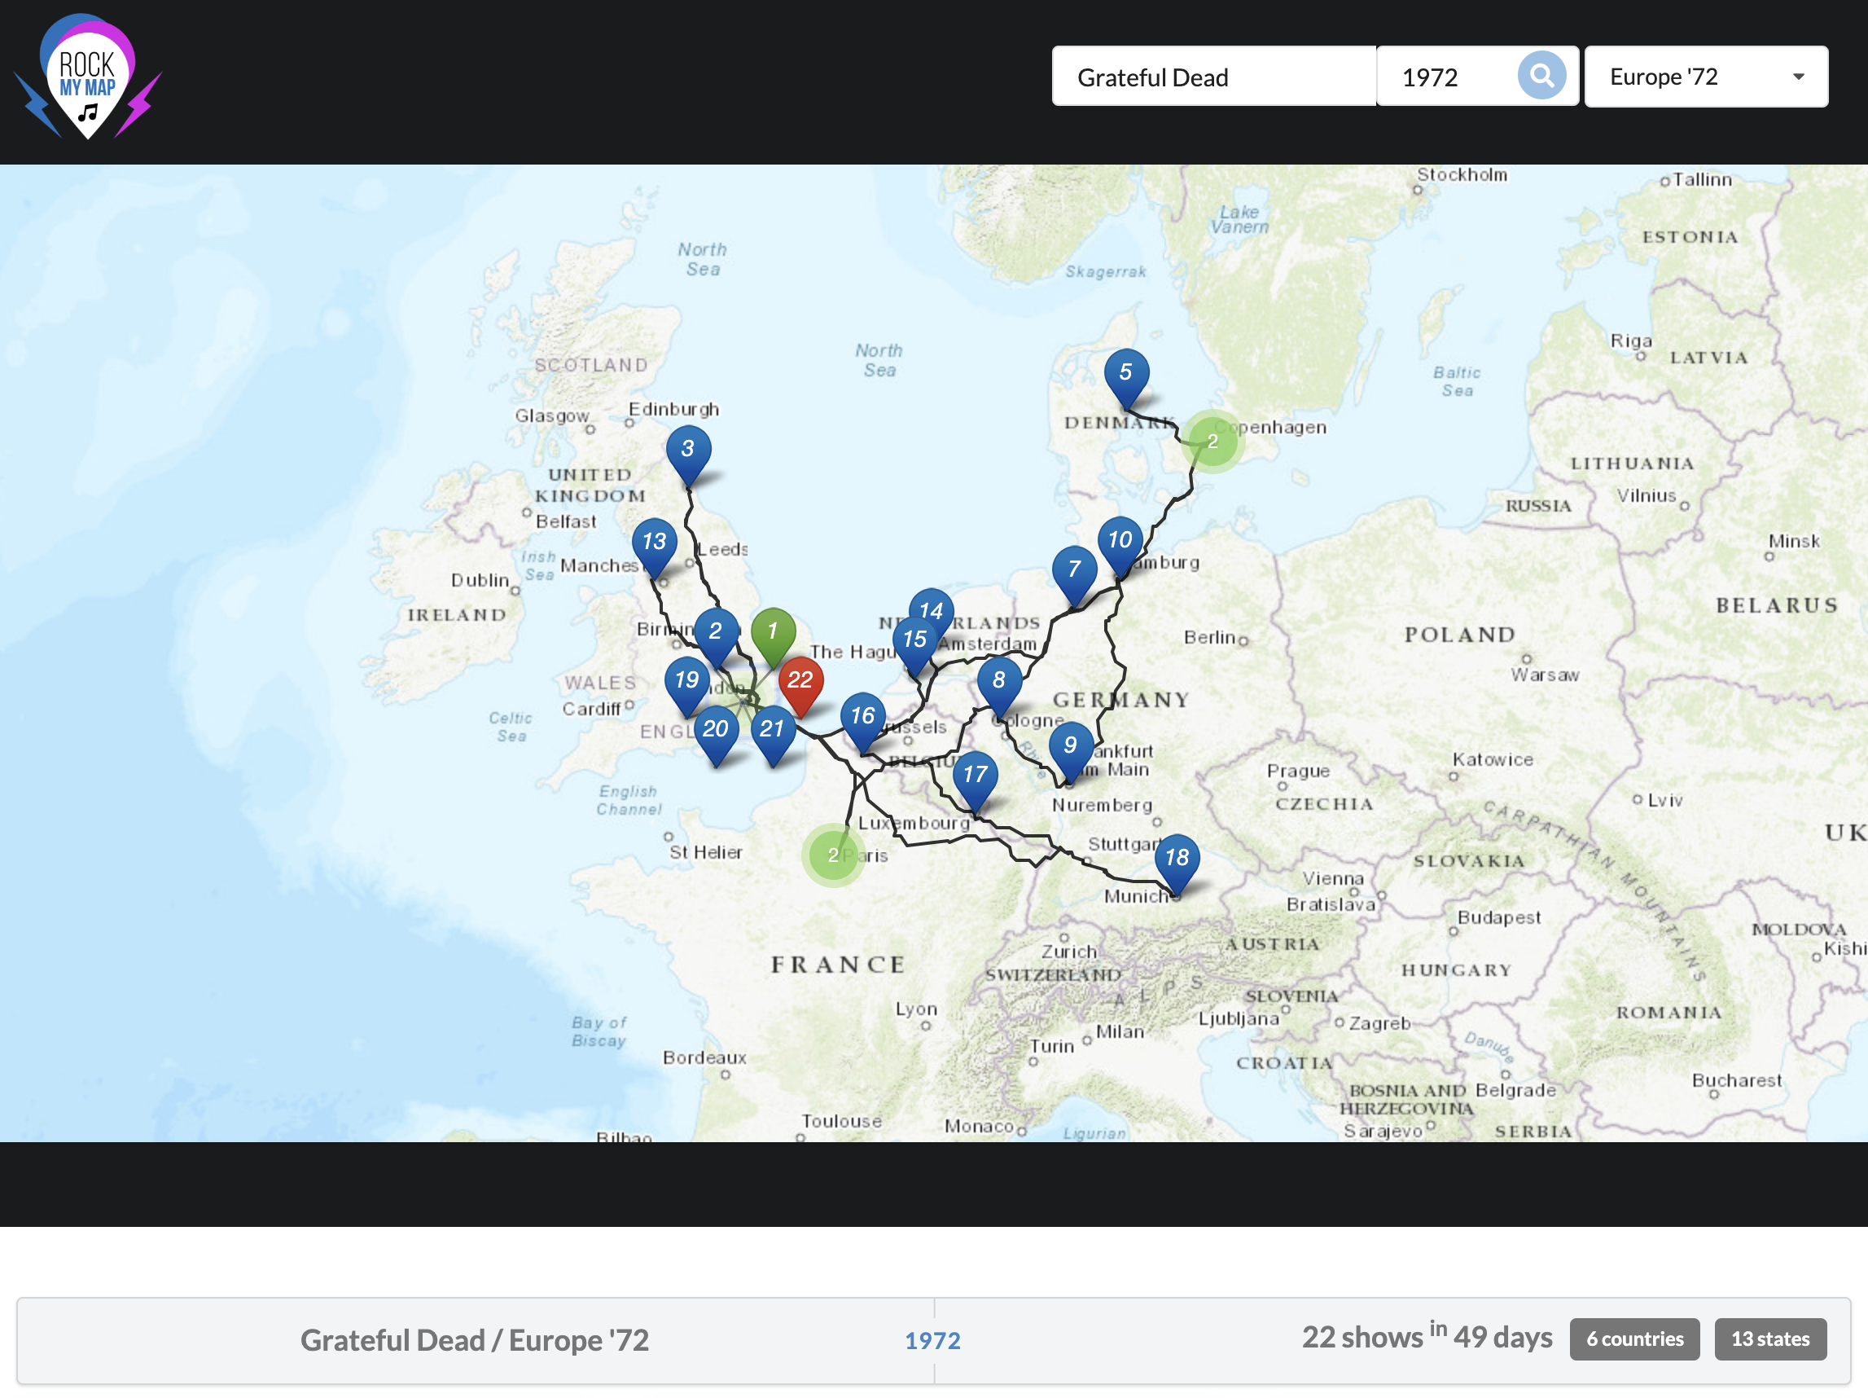Image resolution: width=1868 pixels, height=1398 pixels.
Task: Click the blue 1972 year link
Action: tap(932, 1340)
